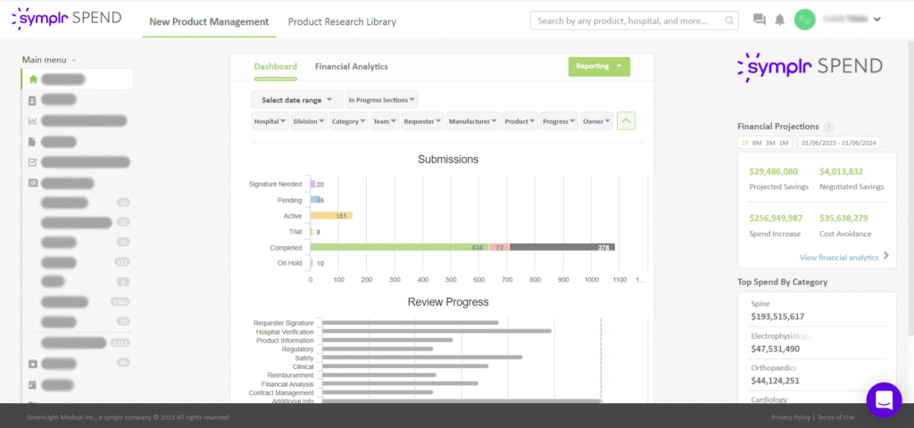The image size is (914, 428).
Task: Switch to Product Research Library tab
Action: coord(342,22)
